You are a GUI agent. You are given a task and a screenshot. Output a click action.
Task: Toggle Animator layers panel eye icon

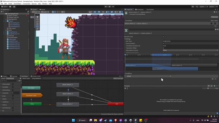[x=21, y=79]
